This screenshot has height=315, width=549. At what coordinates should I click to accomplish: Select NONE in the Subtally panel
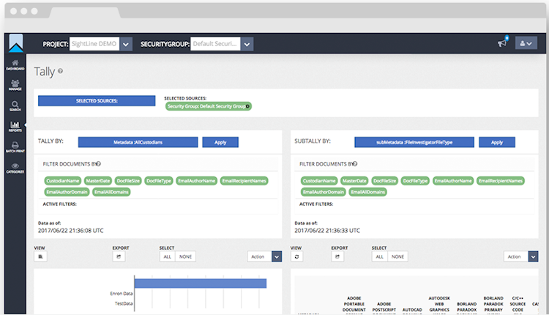(397, 256)
